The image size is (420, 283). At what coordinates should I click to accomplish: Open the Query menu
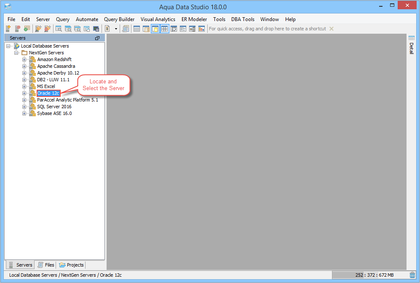(x=63, y=19)
